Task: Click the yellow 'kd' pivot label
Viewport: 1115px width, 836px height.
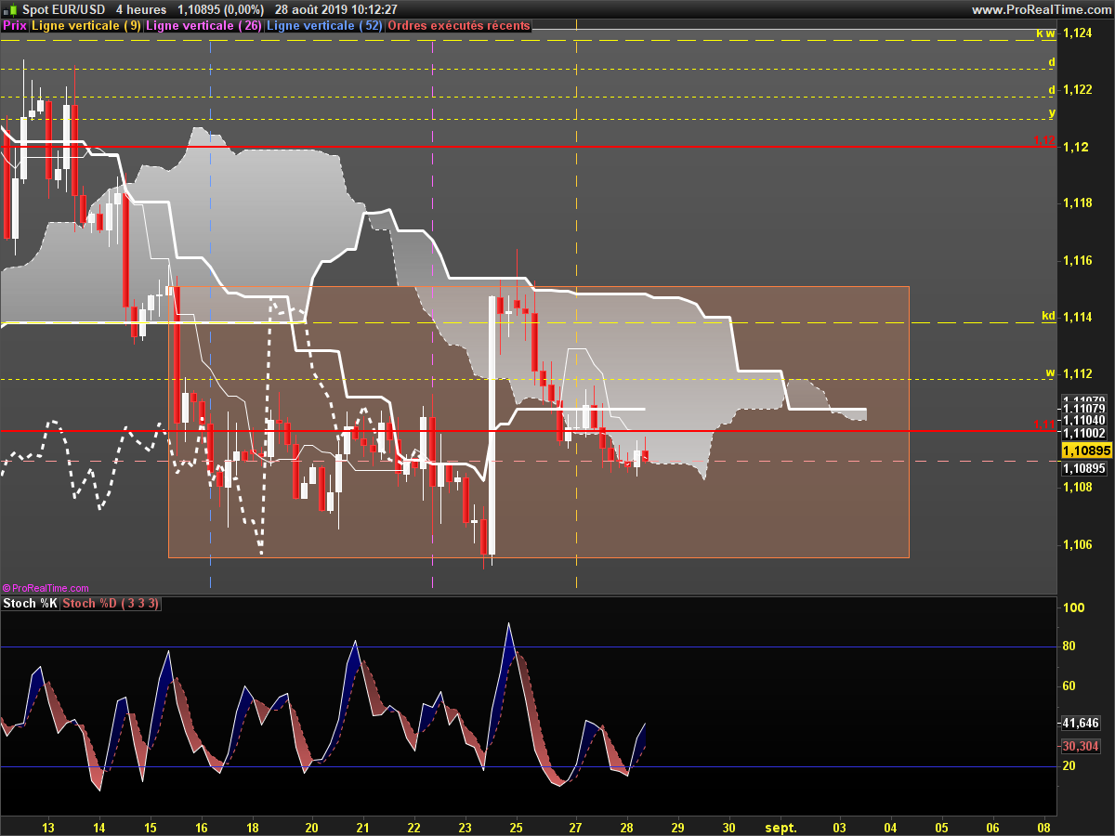Action: (x=1049, y=316)
